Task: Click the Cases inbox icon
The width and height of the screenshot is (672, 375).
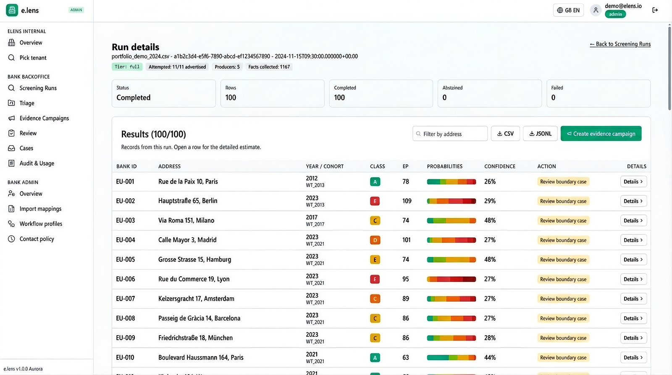Action: point(11,148)
